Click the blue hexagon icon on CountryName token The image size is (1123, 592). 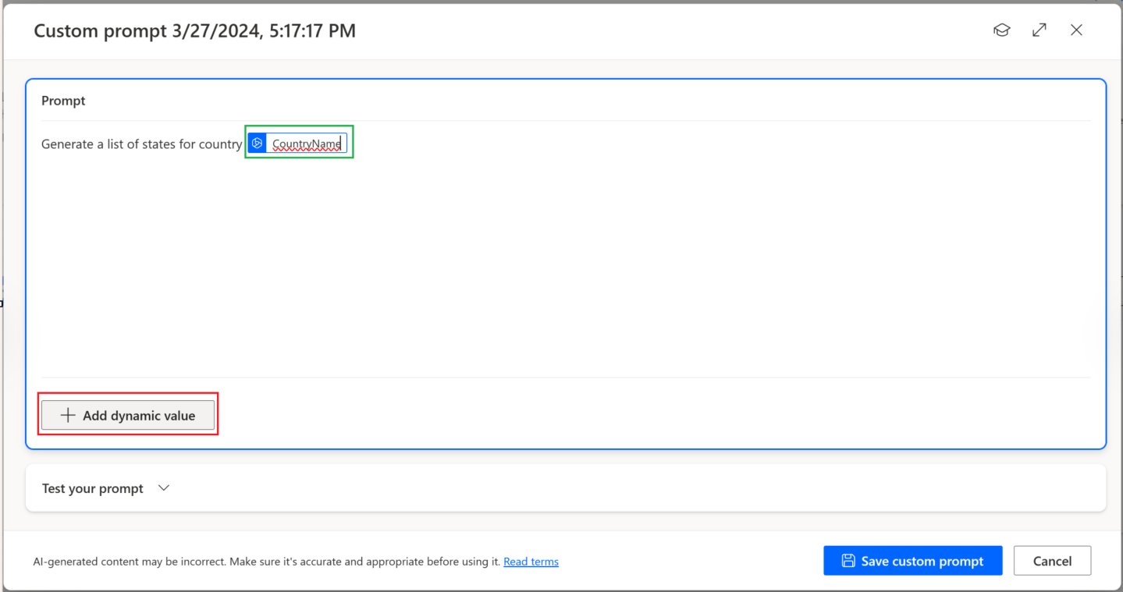pyautogui.click(x=258, y=142)
